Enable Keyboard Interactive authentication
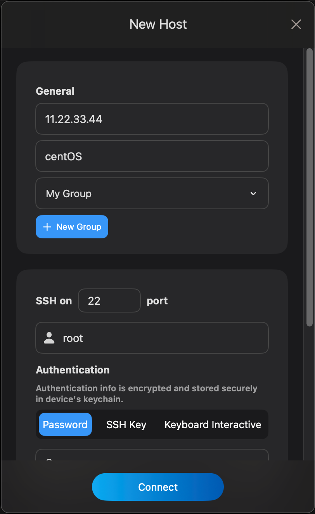The width and height of the screenshot is (315, 514). click(x=212, y=424)
